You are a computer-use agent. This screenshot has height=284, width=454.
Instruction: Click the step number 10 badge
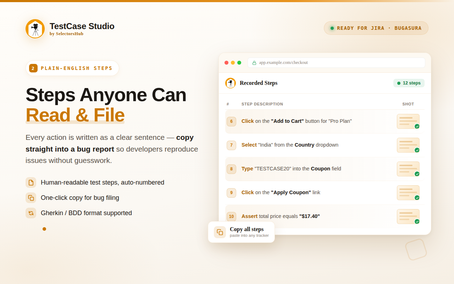pos(231,217)
